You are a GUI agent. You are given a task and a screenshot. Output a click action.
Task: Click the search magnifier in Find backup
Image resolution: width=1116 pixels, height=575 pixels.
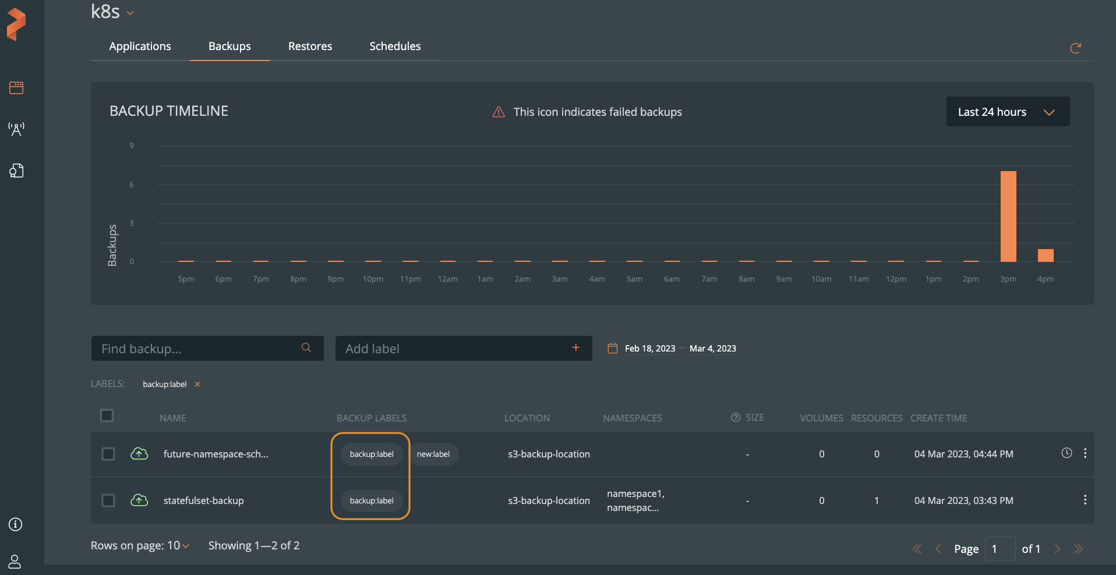coord(306,348)
